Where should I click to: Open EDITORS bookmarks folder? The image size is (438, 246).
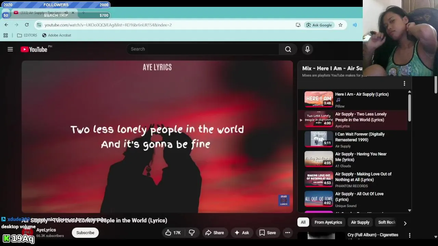[27, 35]
